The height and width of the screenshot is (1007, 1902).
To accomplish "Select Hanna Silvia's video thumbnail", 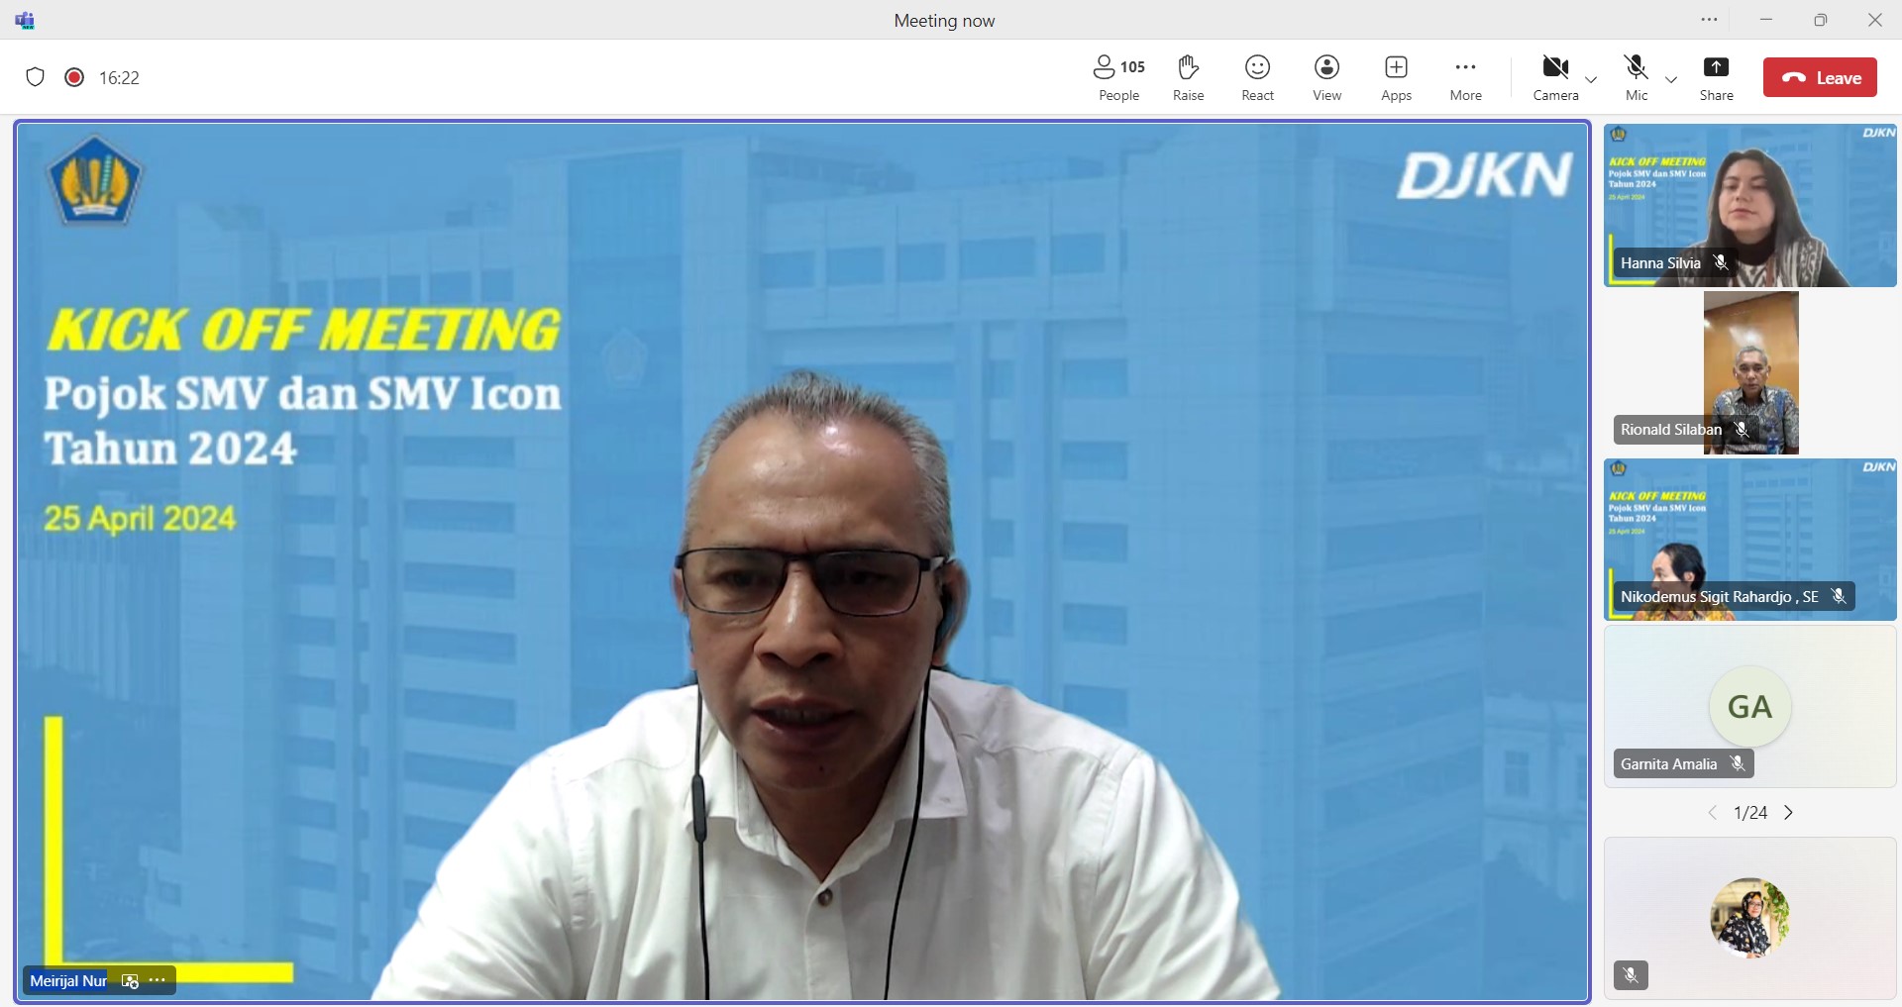I will (x=1749, y=205).
